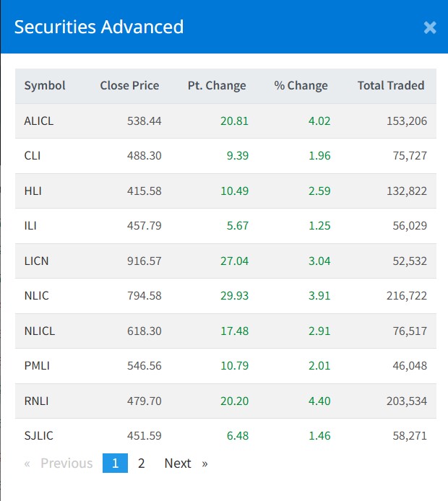Sort by Symbol column header
Viewport: 448px width, 501px height.
[45, 85]
